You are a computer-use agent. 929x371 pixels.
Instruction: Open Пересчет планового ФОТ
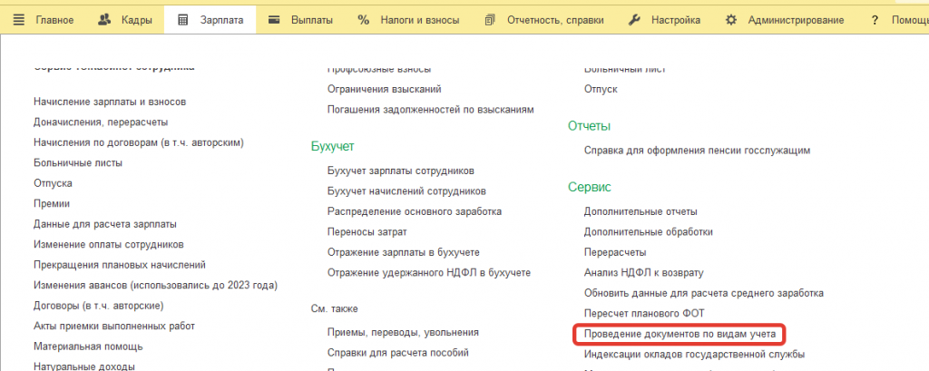click(x=644, y=313)
